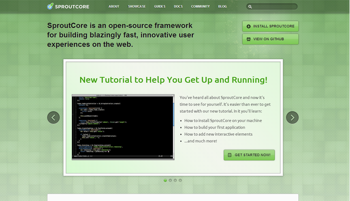Click the search magnifier icon
This screenshot has width=350, height=201.
coord(250,7)
